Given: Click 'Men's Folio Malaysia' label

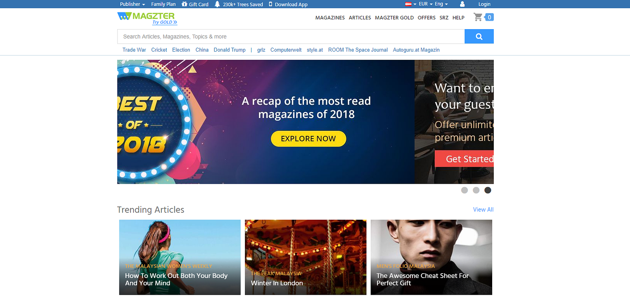Looking at the screenshot, I should pos(406,266).
